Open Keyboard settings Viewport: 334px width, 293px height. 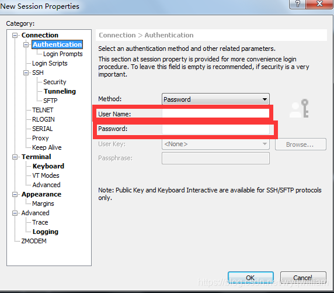point(48,166)
